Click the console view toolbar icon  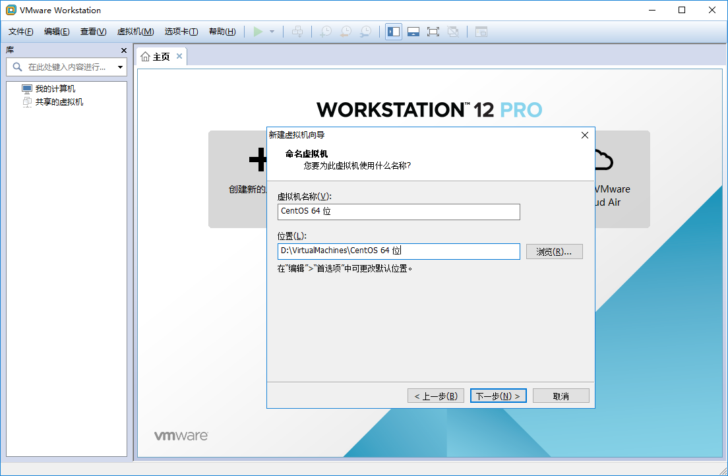tap(481, 32)
